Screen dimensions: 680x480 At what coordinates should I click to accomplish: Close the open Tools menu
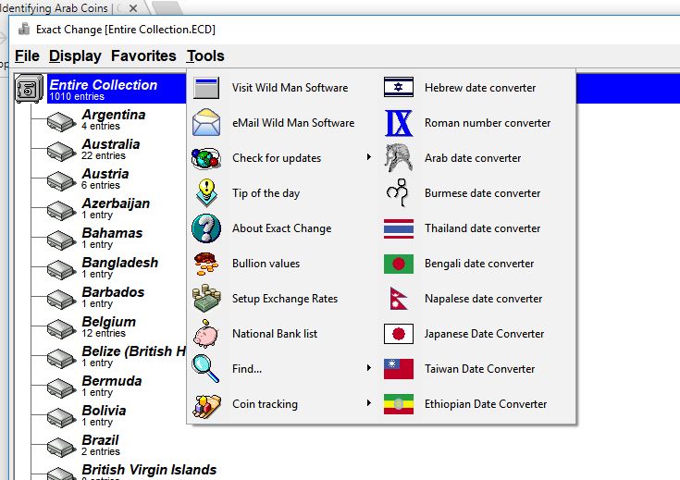click(205, 56)
